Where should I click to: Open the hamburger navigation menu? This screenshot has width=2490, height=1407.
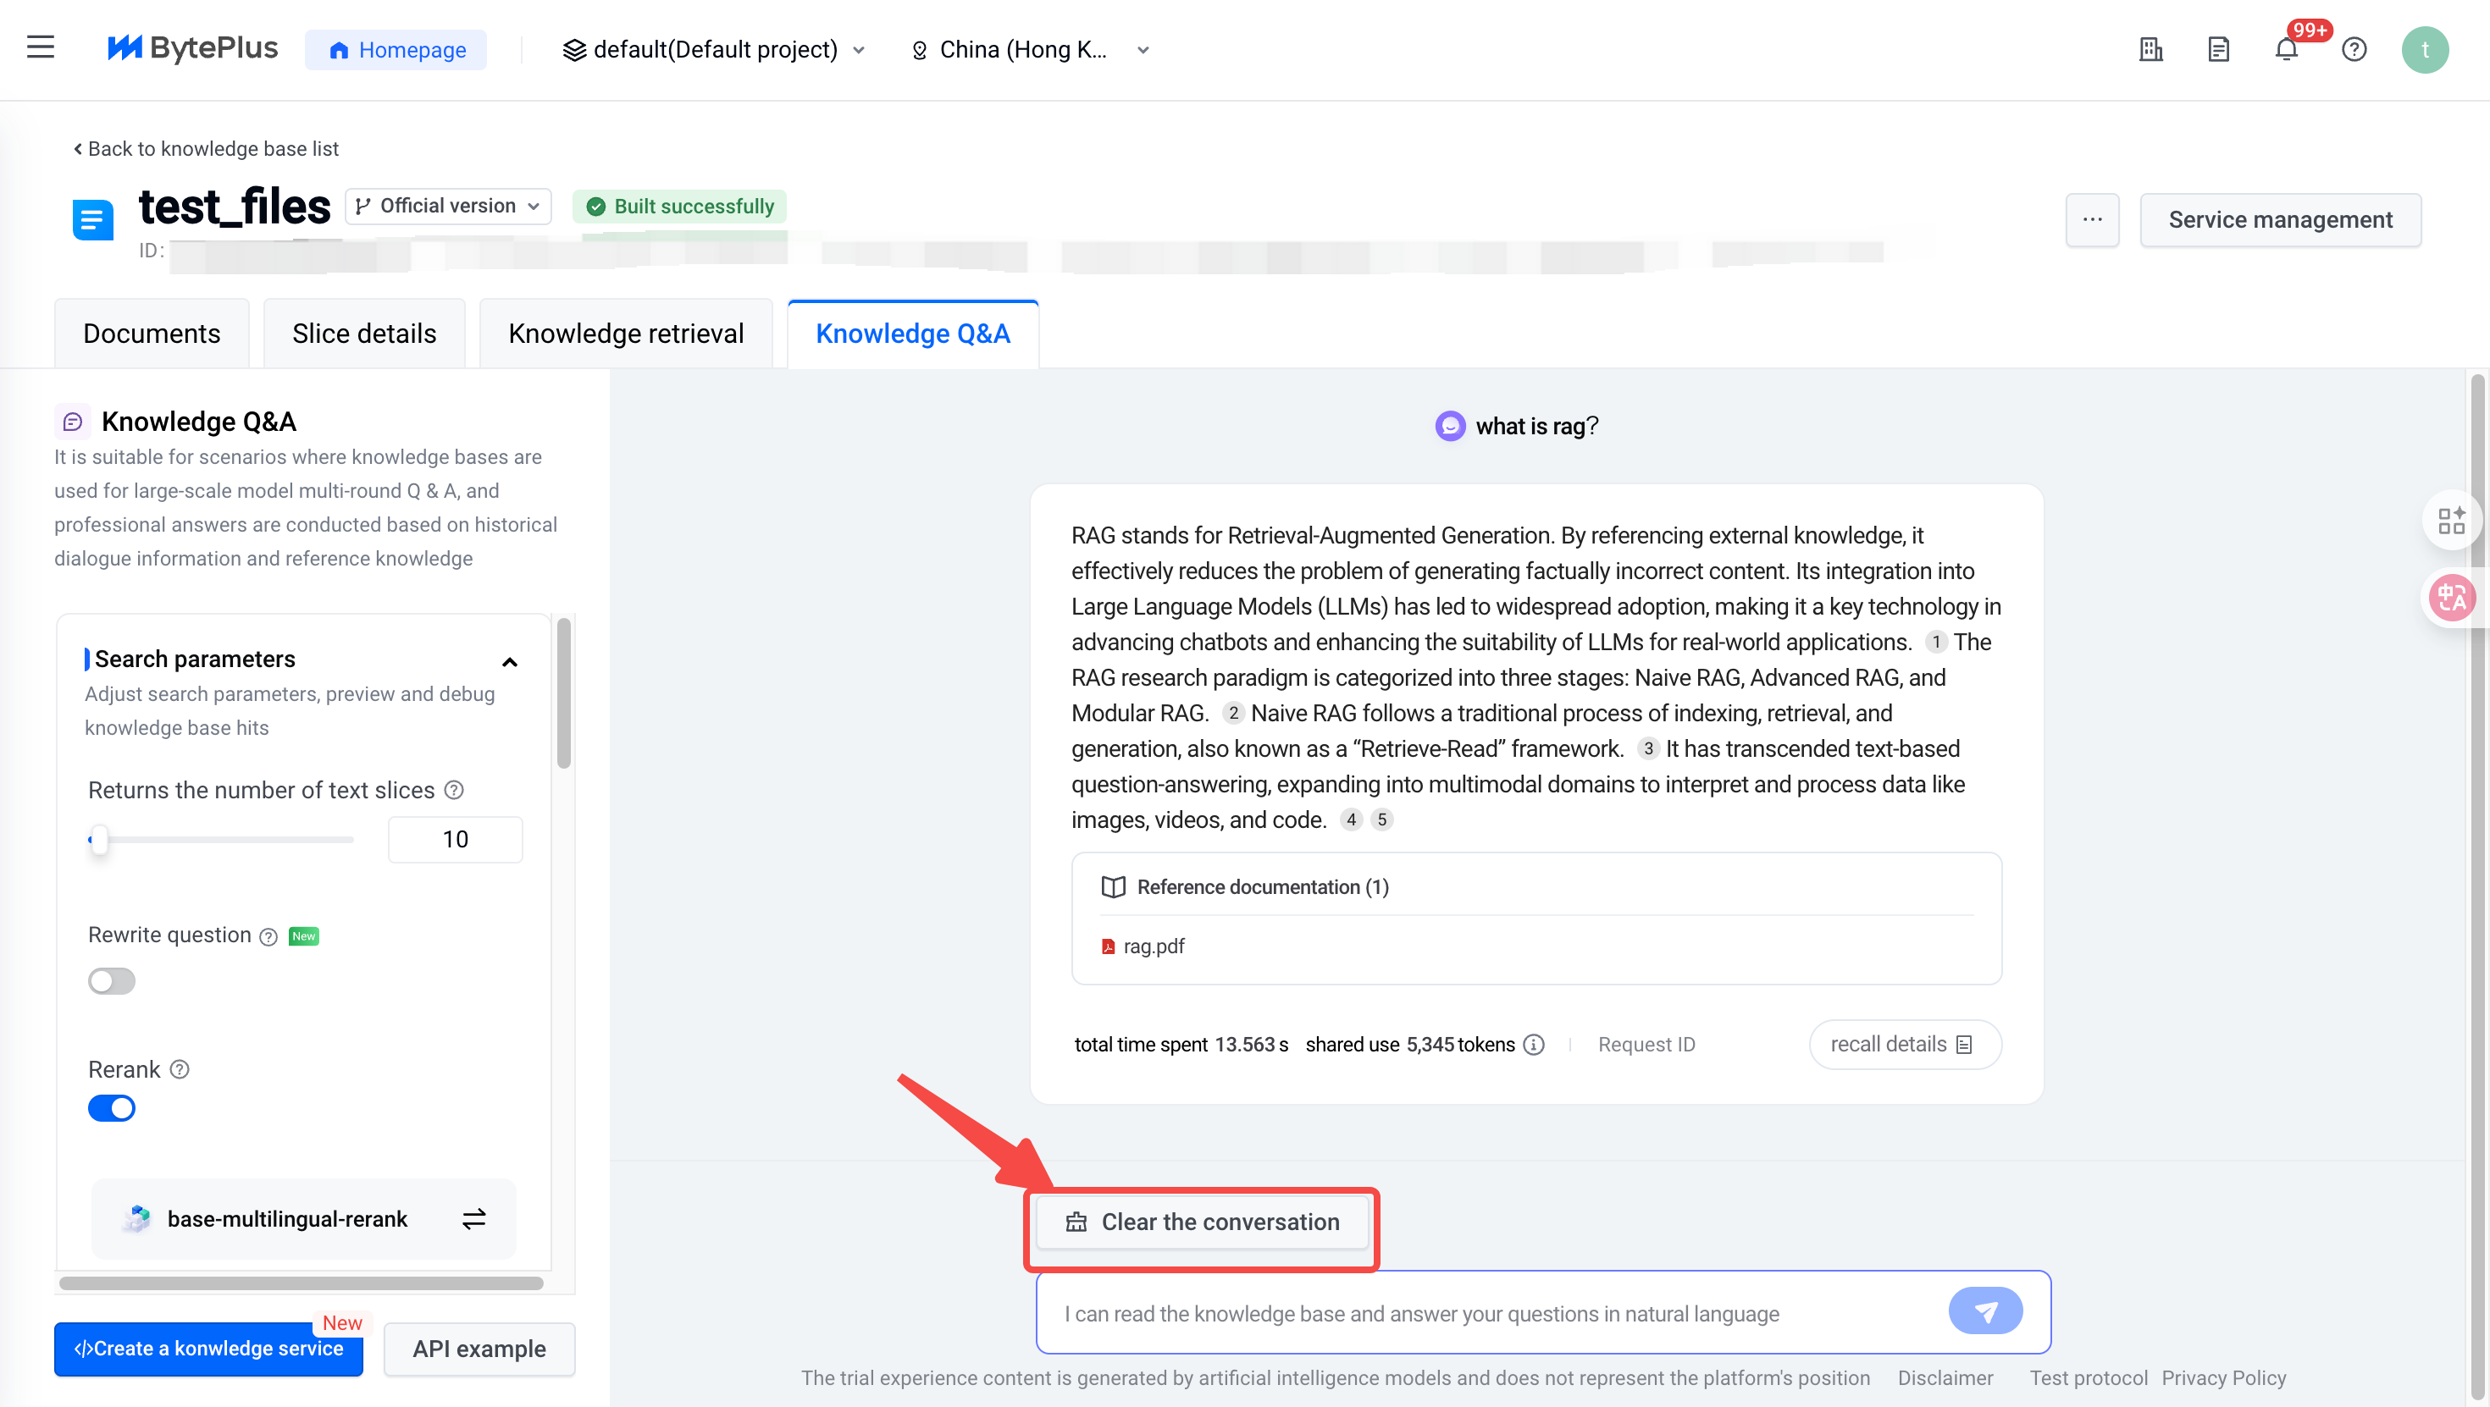pyautogui.click(x=40, y=47)
